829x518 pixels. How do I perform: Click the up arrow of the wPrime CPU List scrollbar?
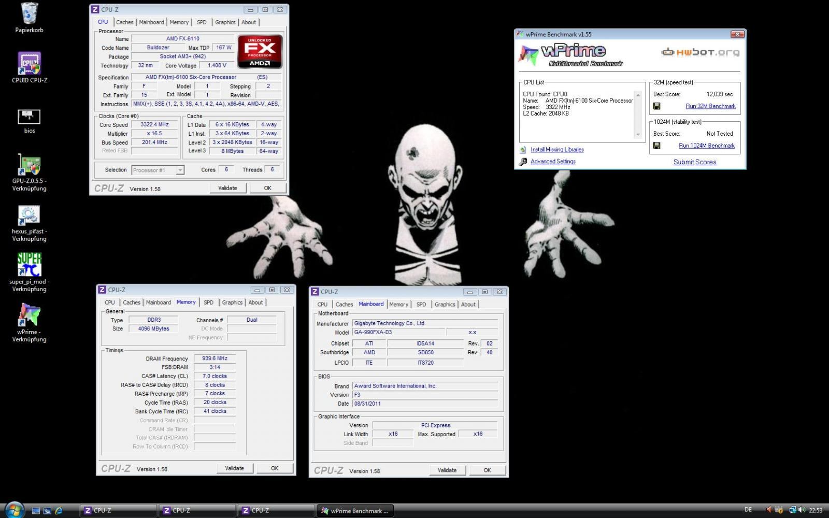point(638,95)
